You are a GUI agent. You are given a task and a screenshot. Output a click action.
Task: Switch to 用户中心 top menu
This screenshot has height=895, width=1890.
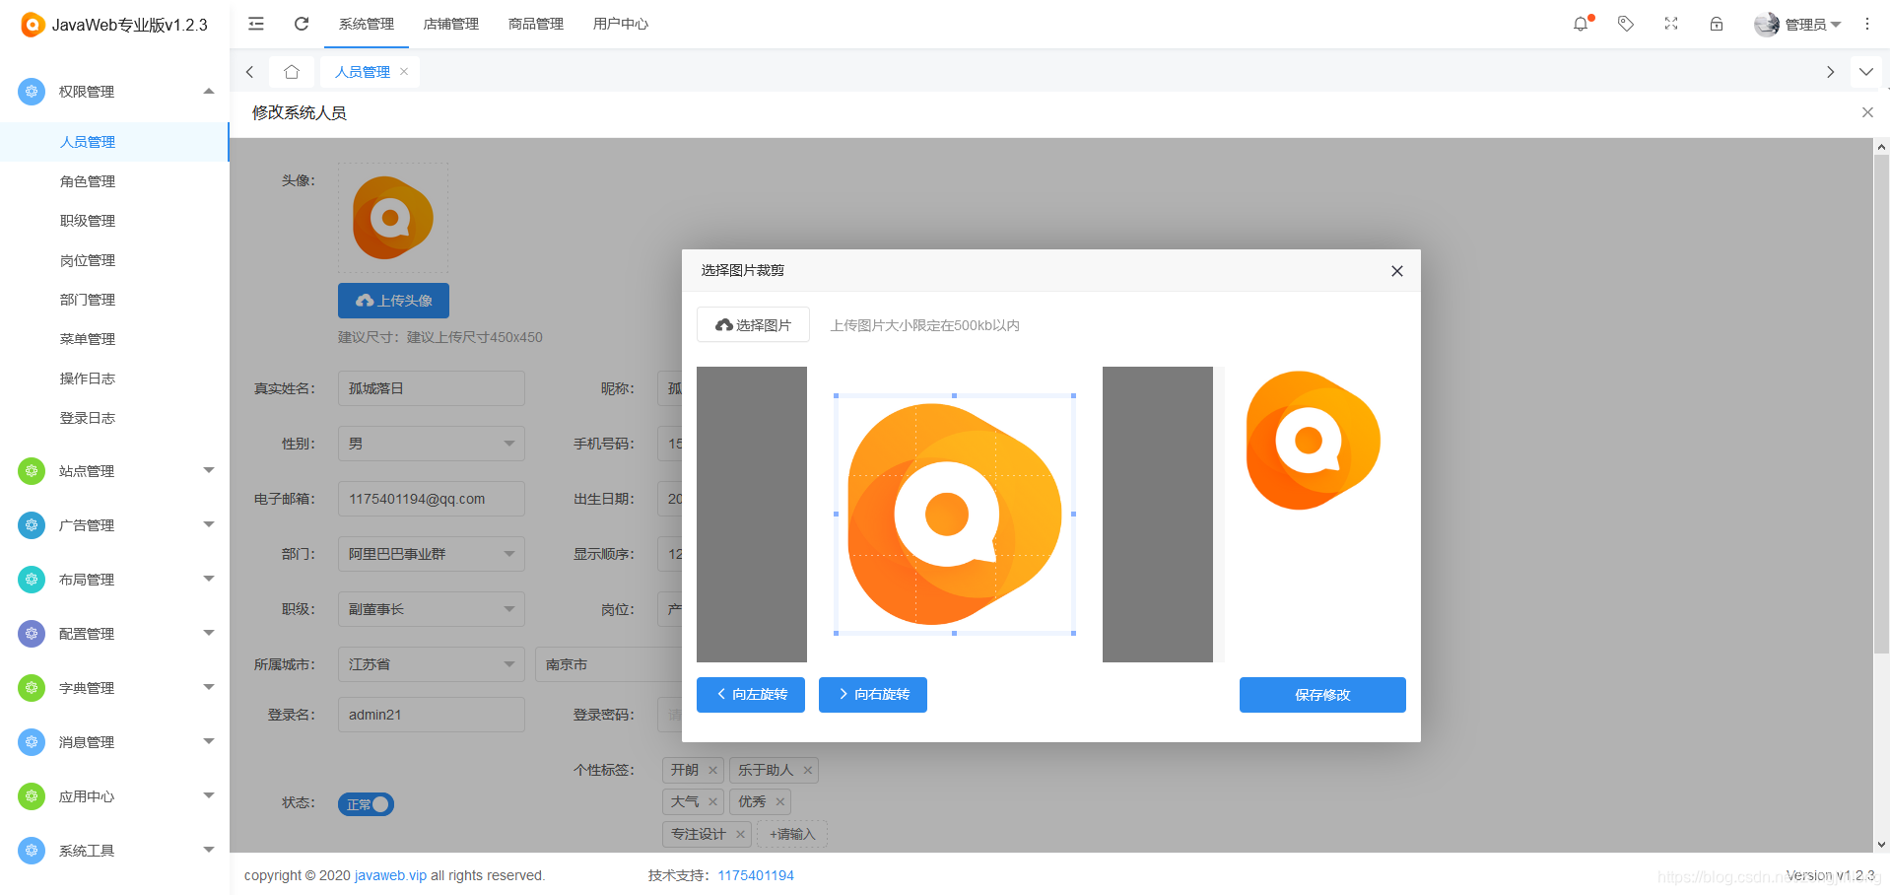(621, 24)
